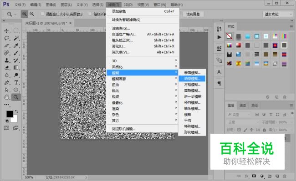
Task: Change screen mode icon in toolbox
Action: click(16, 128)
